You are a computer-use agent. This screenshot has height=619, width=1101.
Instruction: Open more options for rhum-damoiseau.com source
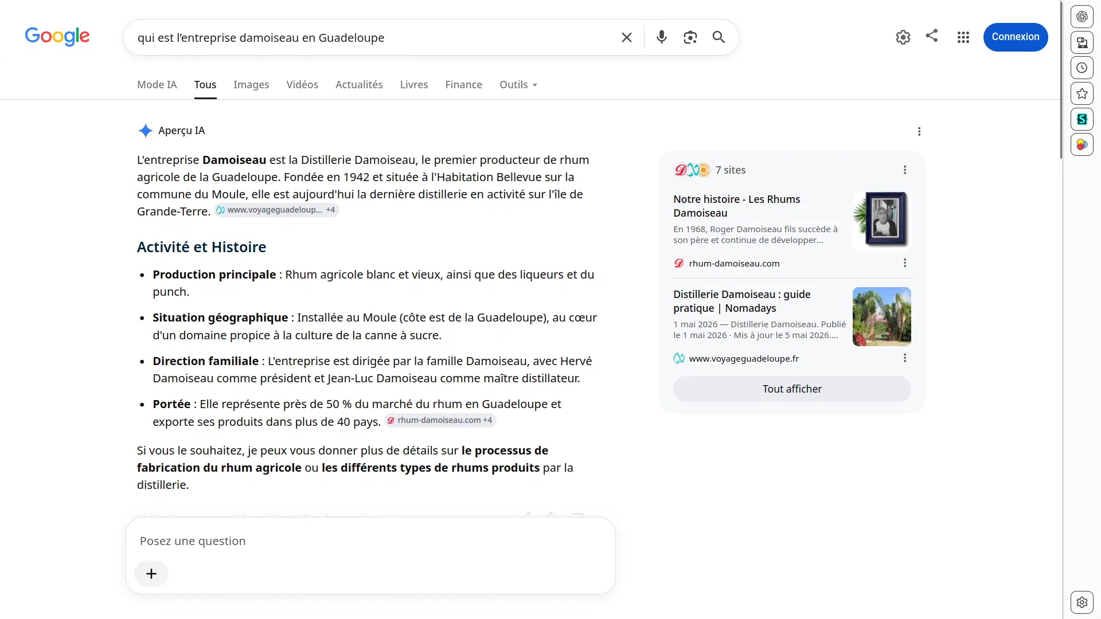905,263
